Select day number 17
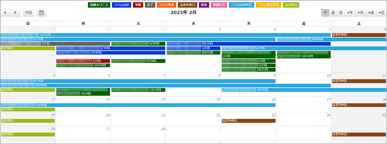This screenshot has height=144, width=387. pos(329,99)
